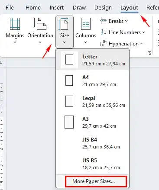Viewport: 159px width, 190px height.
Task: Click the 21 cm x 29,7 cm text
Action: click(99, 84)
